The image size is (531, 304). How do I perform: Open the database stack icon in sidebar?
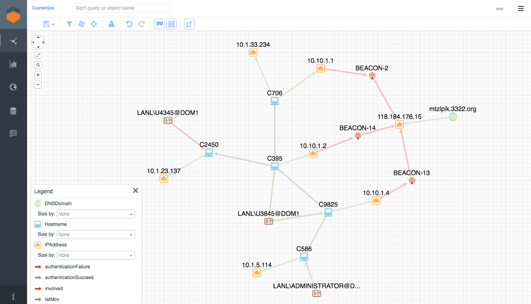point(13,111)
